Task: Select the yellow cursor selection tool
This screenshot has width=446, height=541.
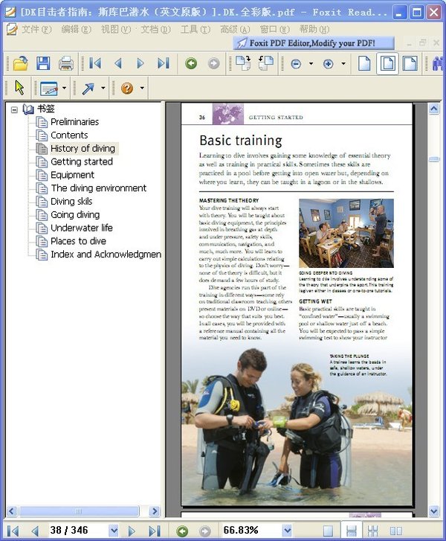Action: pyautogui.click(x=19, y=89)
